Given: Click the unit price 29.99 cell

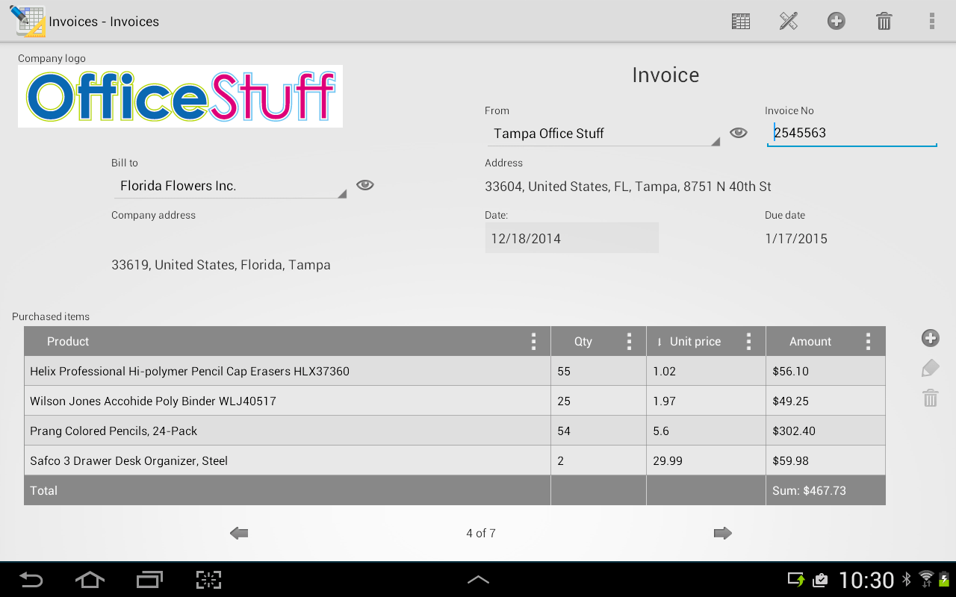Looking at the screenshot, I should click(706, 460).
